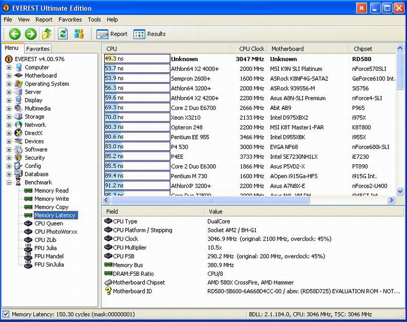This screenshot has height=322, width=407.
Task: Sort by the Chipset column header
Action: click(372, 49)
